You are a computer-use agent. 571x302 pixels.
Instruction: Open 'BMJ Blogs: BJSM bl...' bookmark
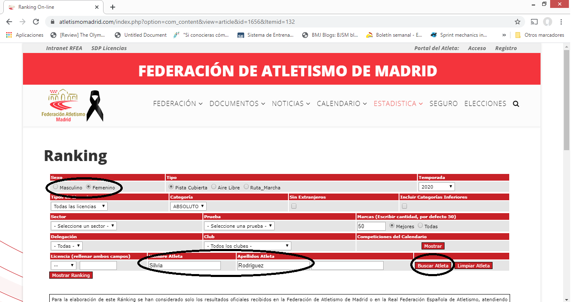pyautogui.click(x=330, y=35)
